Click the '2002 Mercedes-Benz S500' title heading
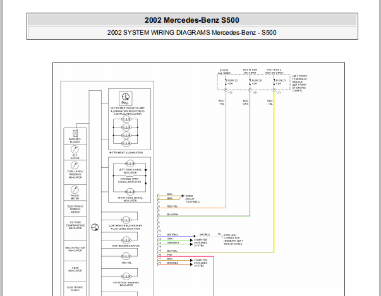 [x=191, y=20]
